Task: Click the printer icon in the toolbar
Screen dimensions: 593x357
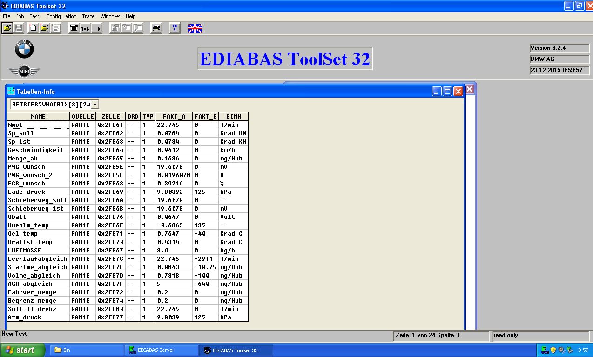Action: (x=156, y=28)
